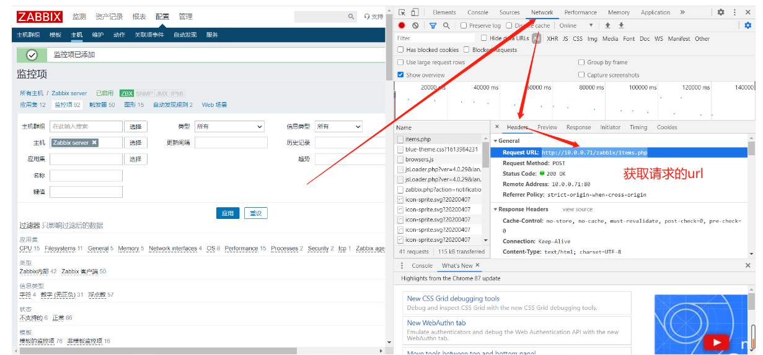Screen dimensions: 763x355
Task: Click the 重设 reset button
Action: [255, 213]
